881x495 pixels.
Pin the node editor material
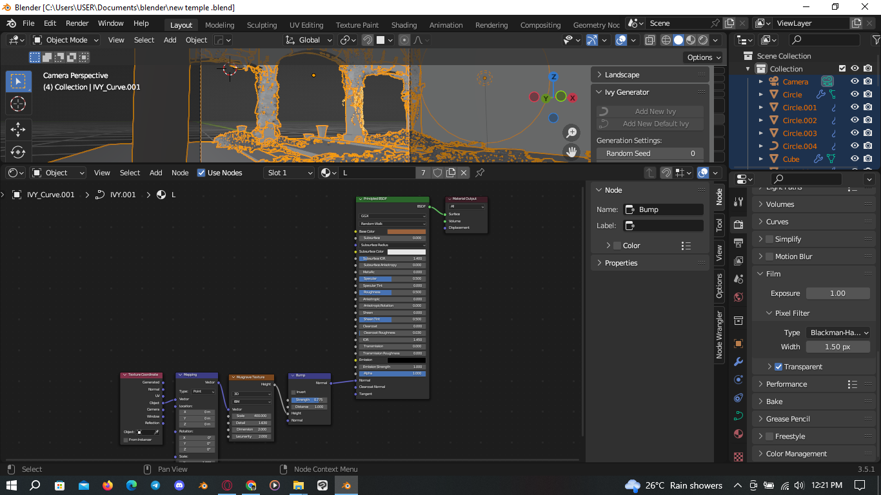[480, 173]
